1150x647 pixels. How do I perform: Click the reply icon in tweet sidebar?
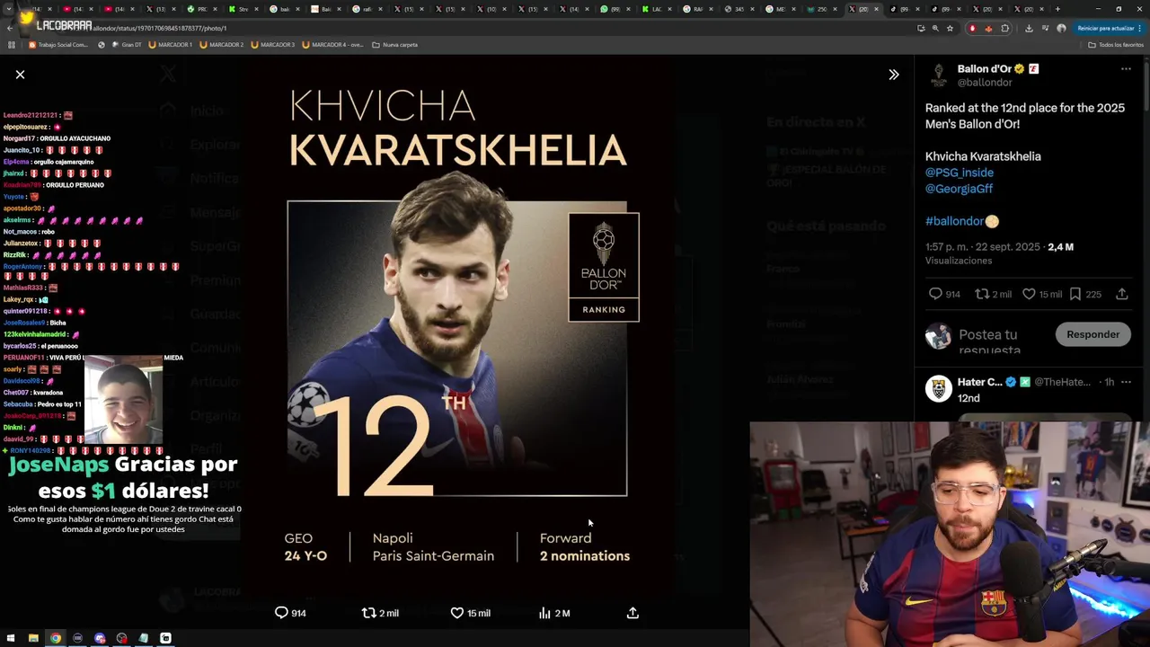coord(935,294)
